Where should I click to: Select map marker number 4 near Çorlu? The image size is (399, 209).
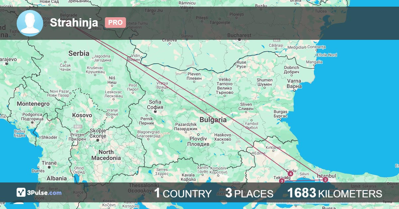click(x=291, y=174)
